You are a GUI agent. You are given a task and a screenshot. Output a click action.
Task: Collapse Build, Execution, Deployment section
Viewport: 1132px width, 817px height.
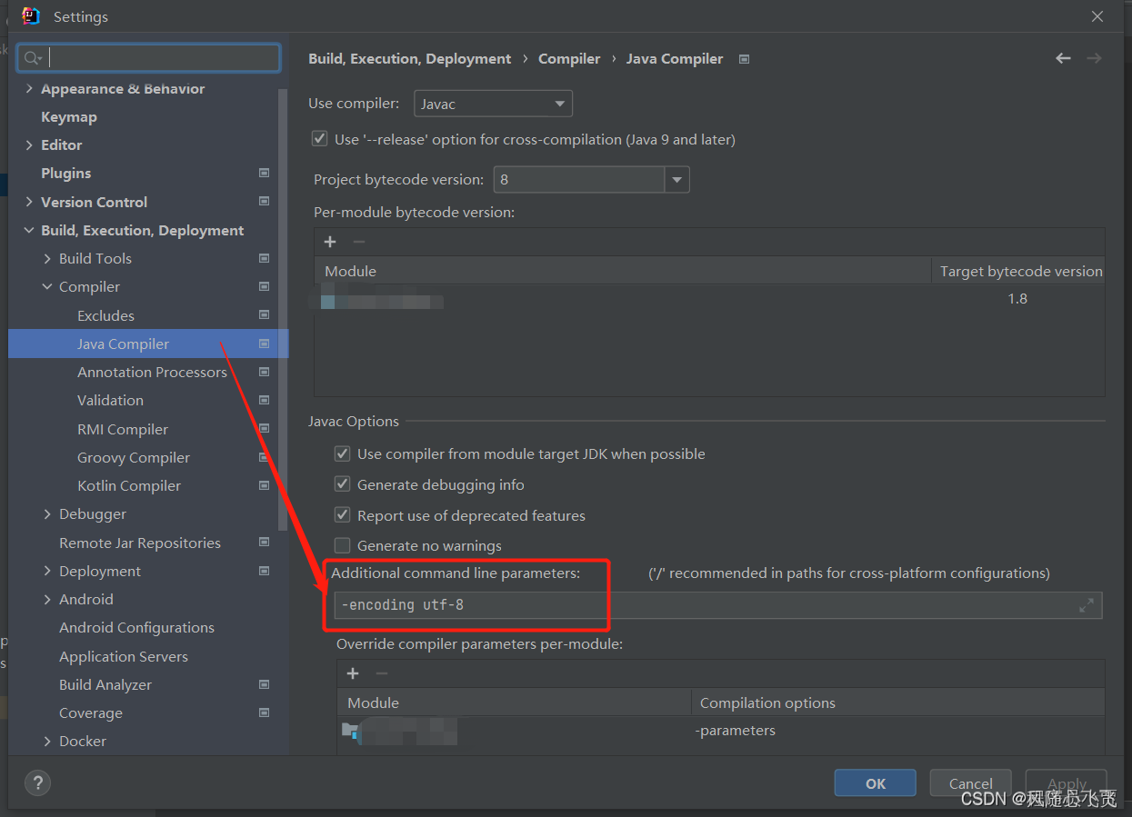tap(29, 230)
